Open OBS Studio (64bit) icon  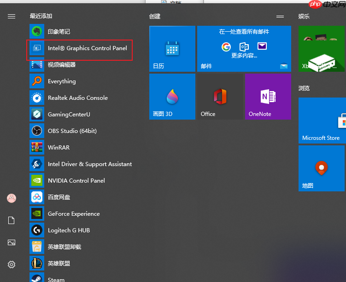pos(37,131)
